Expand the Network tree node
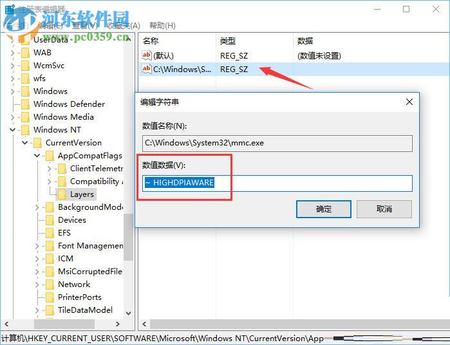This screenshot has height=345, width=450. tap(37, 284)
